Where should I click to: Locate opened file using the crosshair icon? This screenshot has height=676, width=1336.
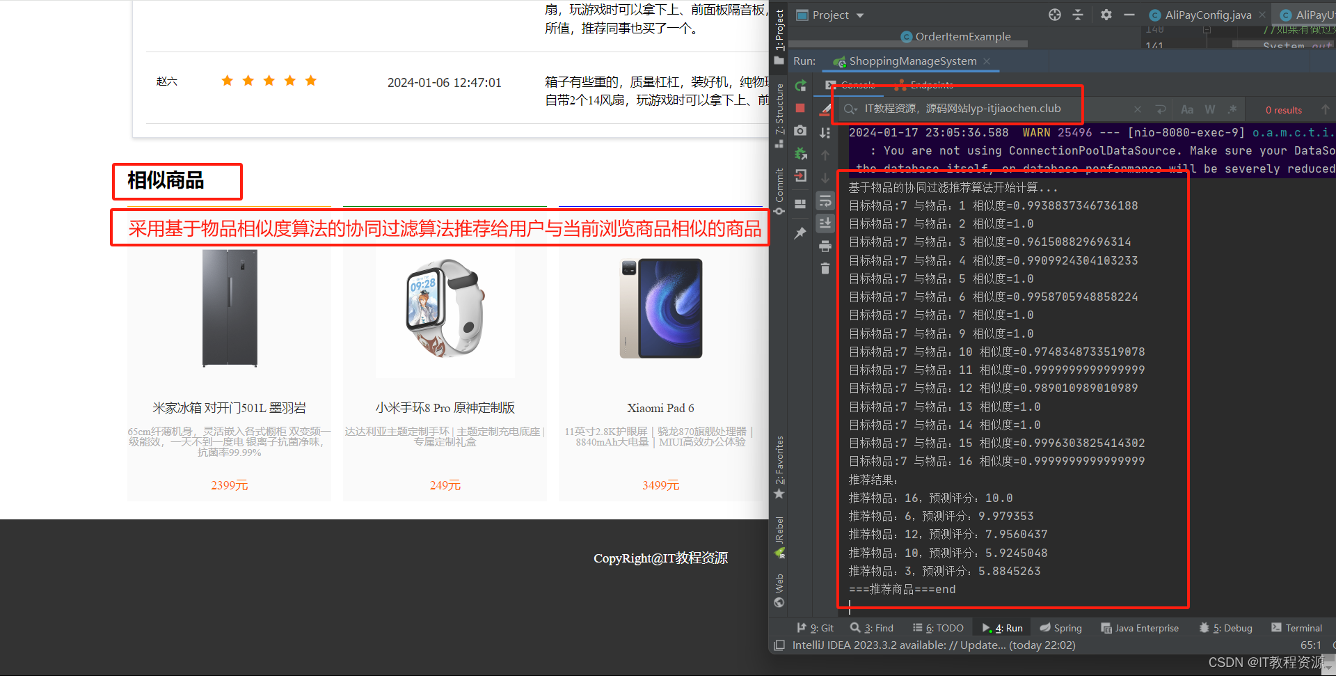(x=1055, y=15)
